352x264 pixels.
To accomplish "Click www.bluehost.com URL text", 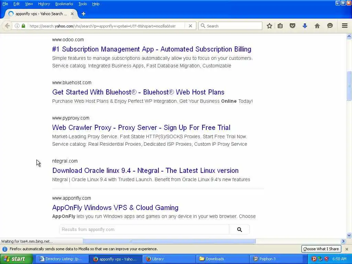I will tap(72, 82).
